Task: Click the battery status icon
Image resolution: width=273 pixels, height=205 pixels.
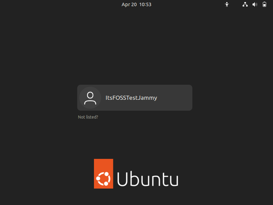Action: coord(264,4)
